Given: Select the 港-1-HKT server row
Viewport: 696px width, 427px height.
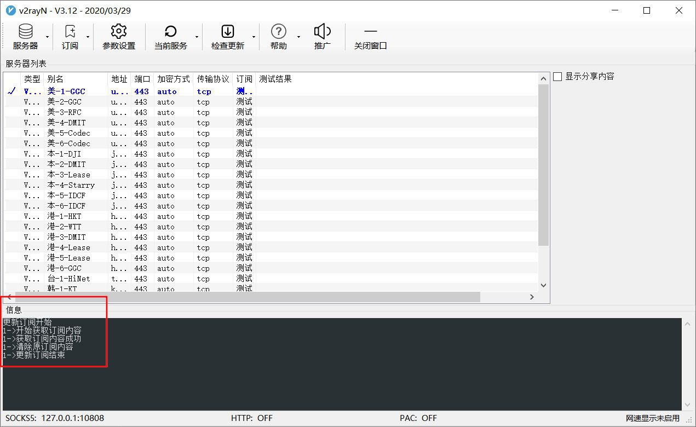Looking at the screenshot, I should (66, 216).
